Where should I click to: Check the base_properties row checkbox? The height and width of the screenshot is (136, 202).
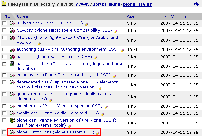click(4, 64)
